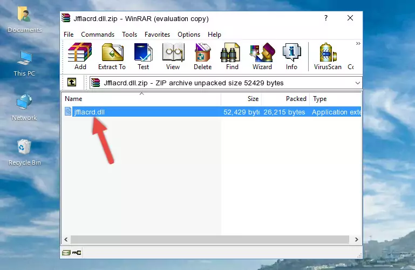The image size is (415, 270).
Task: Show archive Info
Action: 291,56
